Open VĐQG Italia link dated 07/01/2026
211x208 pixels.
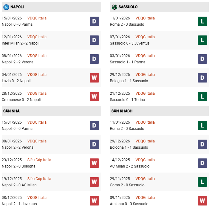coord(145,37)
